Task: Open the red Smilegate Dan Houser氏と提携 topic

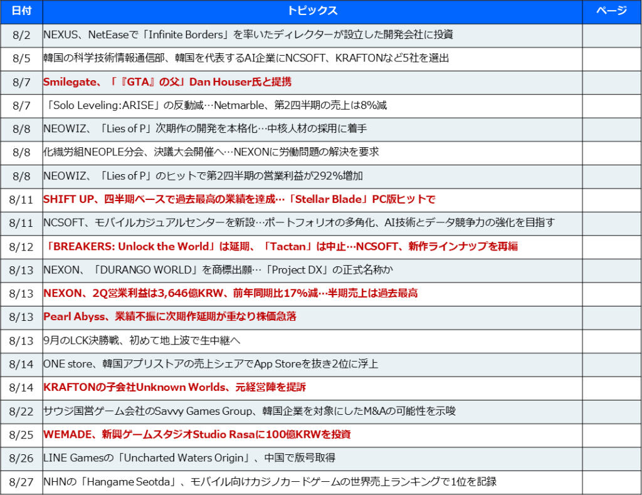Action: coord(167,82)
